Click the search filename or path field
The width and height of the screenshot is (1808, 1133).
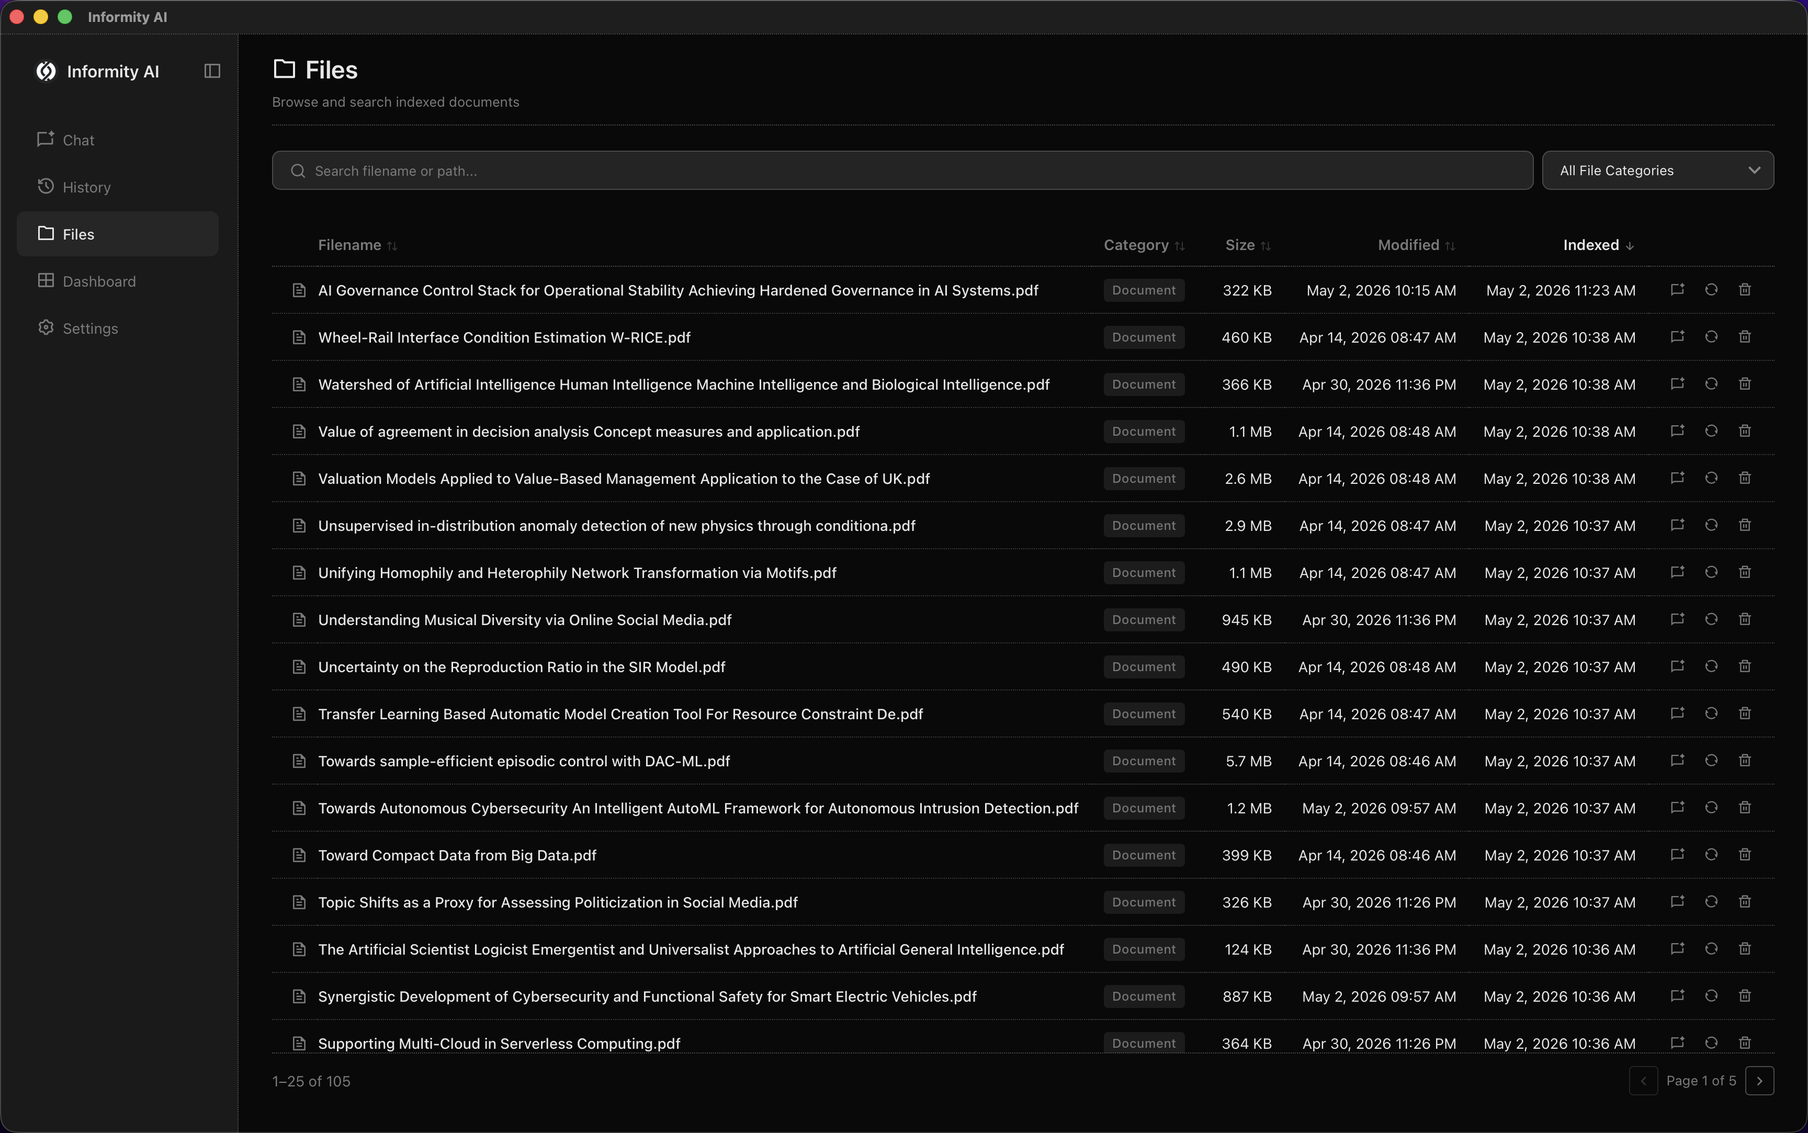click(902, 171)
